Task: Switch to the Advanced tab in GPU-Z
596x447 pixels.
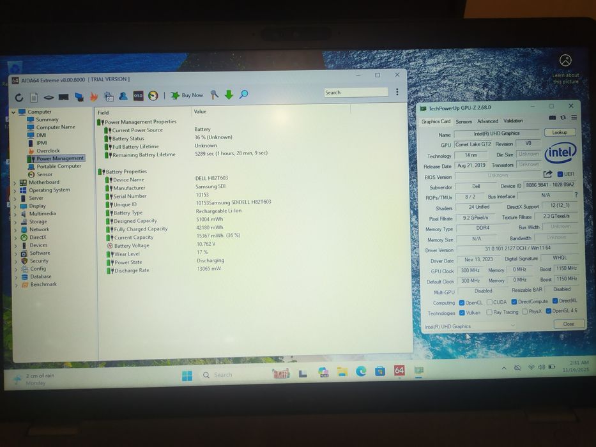Action: tap(487, 121)
